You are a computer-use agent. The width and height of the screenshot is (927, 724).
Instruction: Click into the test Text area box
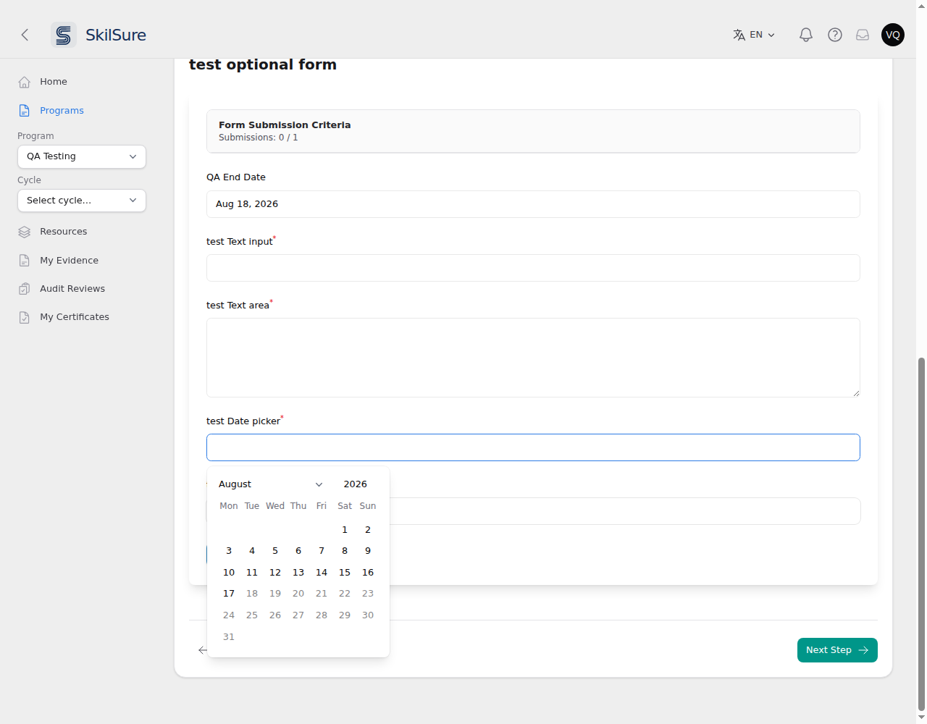pos(533,358)
